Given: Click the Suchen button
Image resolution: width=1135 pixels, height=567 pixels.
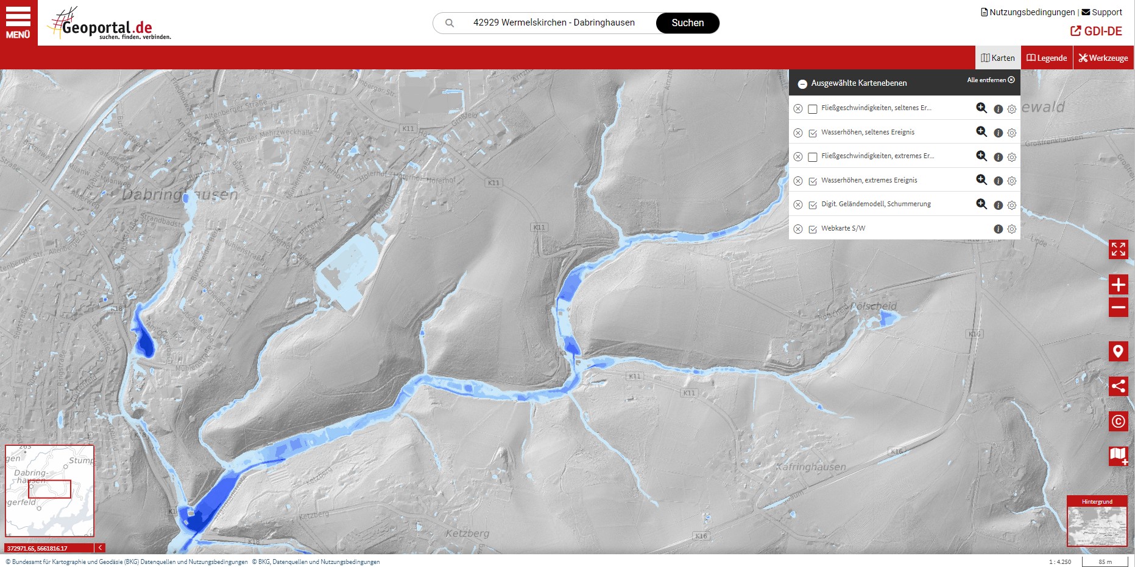Looking at the screenshot, I should click(x=687, y=23).
